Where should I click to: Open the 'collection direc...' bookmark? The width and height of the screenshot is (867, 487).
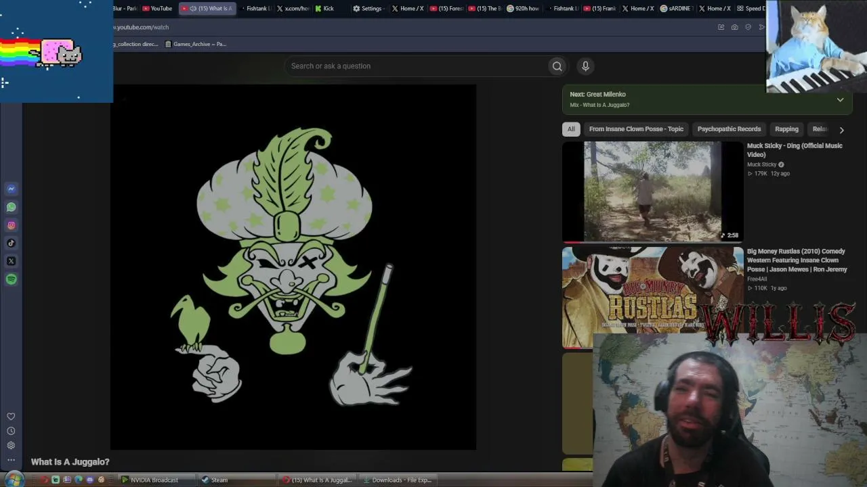(x=135, y=44)
